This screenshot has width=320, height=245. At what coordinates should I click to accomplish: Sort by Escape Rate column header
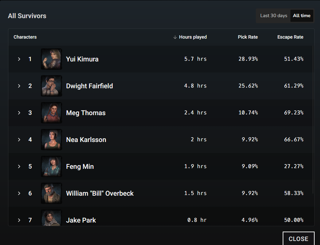click(x=290, y=37)
